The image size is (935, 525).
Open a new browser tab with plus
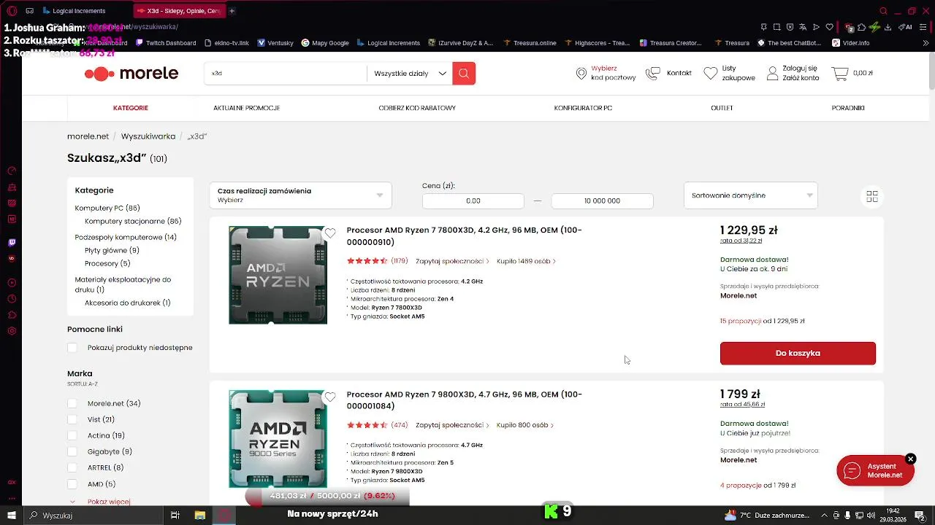232,11
